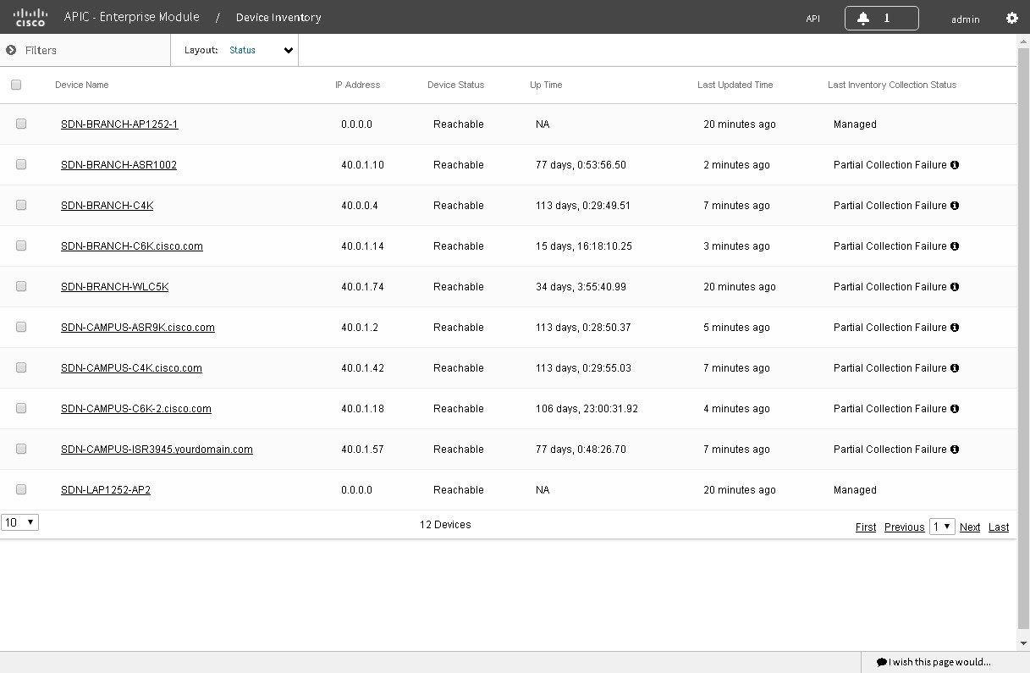1030x673 pixels.
Task: Sort by Last Updated Time column
Action: pyautogui.click(x=735, y=85)
